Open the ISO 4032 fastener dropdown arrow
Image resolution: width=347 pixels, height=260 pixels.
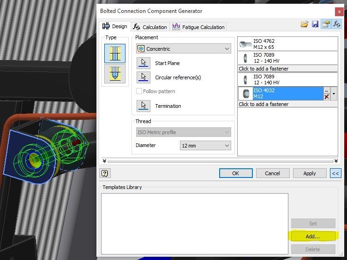click(334, 94)
